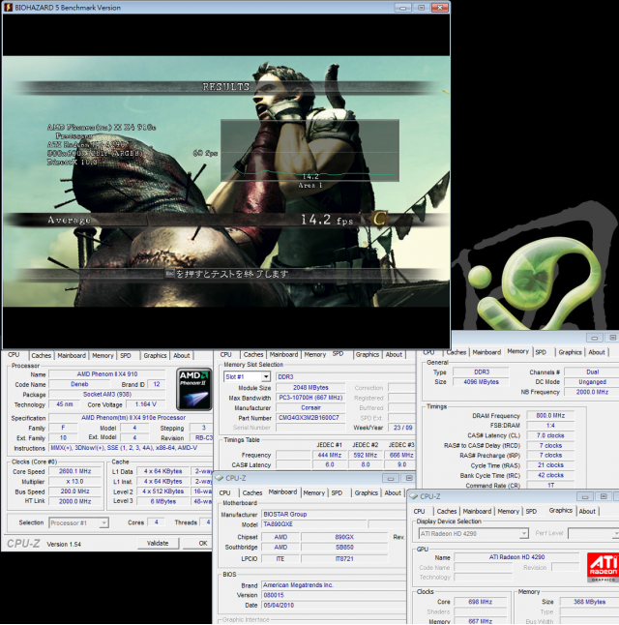Select Mainboard tab in Graphics window
This screenshot has width=619, height=625.
pyautogui.click(x=477, y=512)
